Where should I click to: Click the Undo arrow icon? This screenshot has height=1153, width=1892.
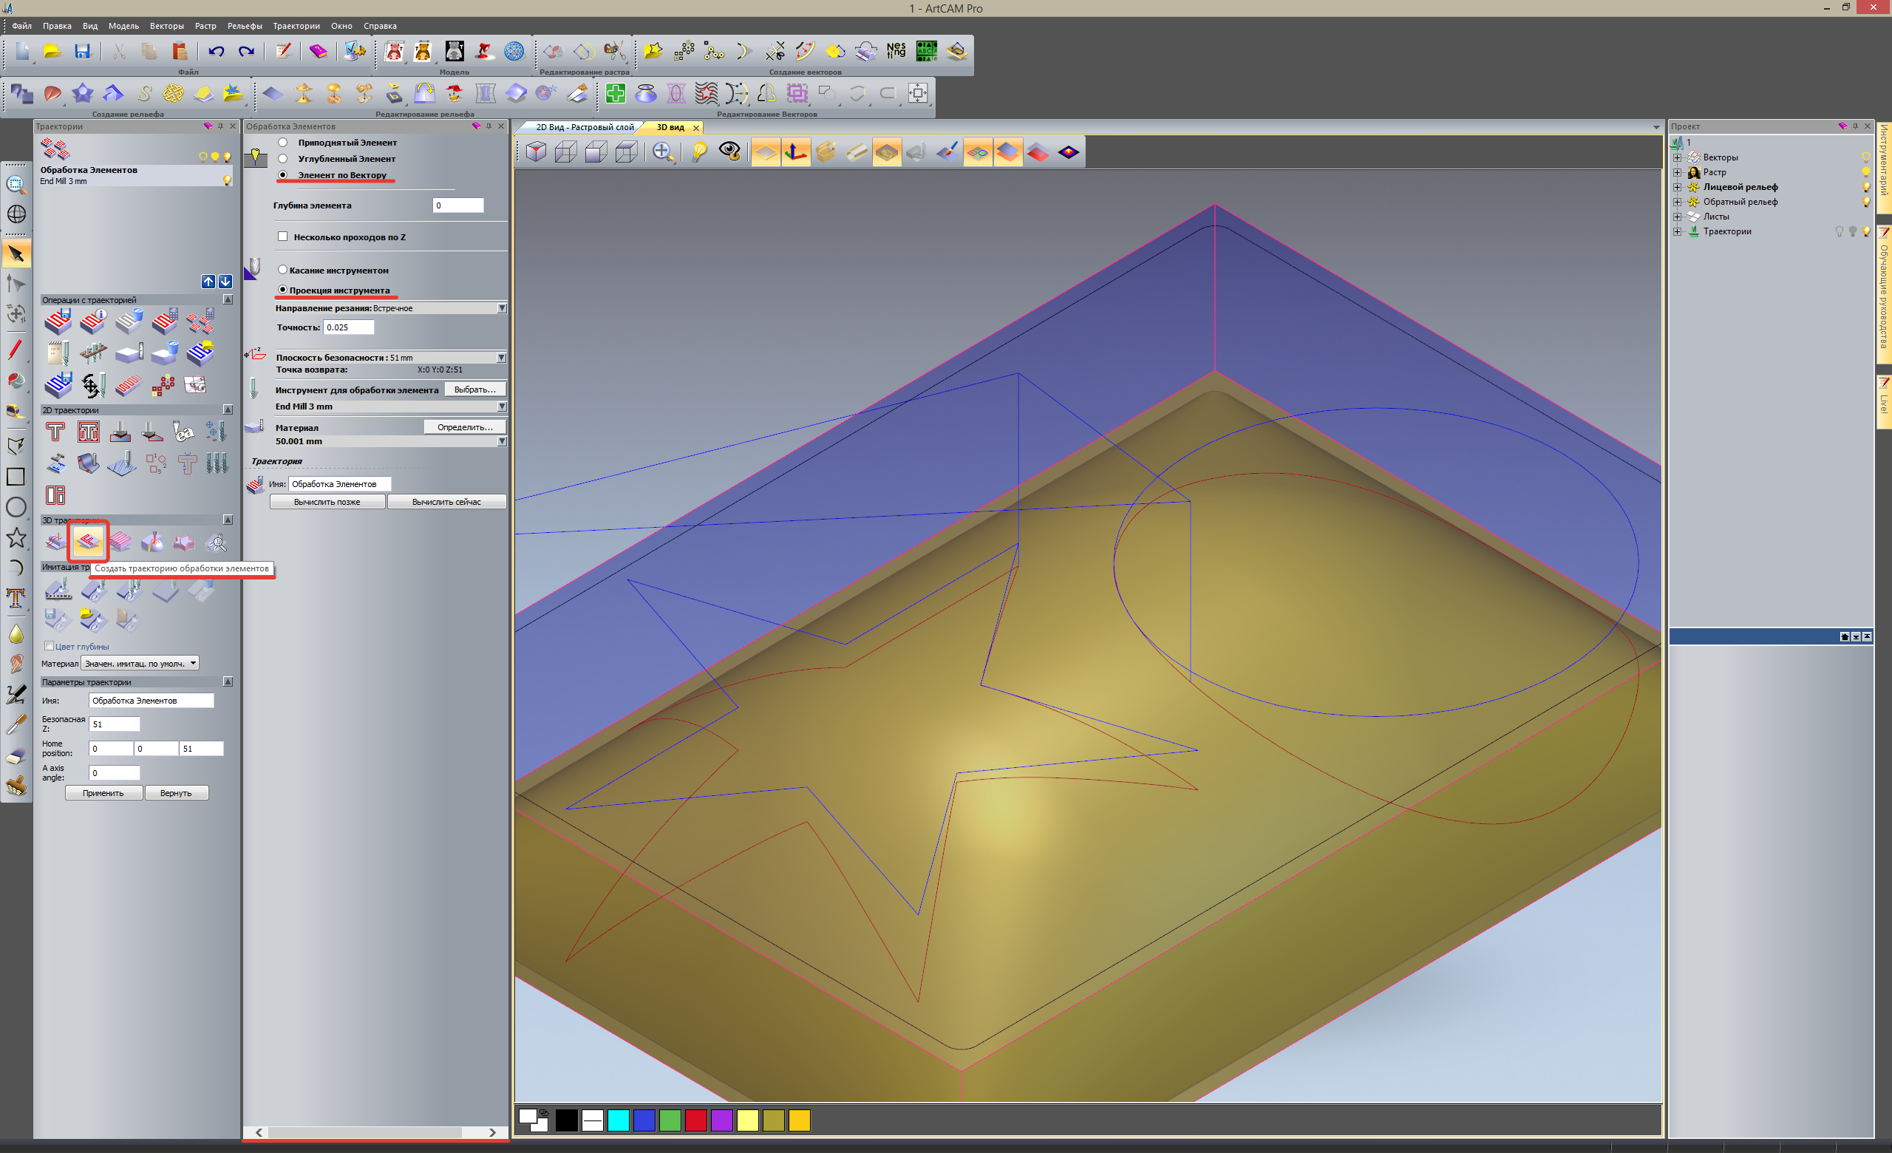point(216,52)
